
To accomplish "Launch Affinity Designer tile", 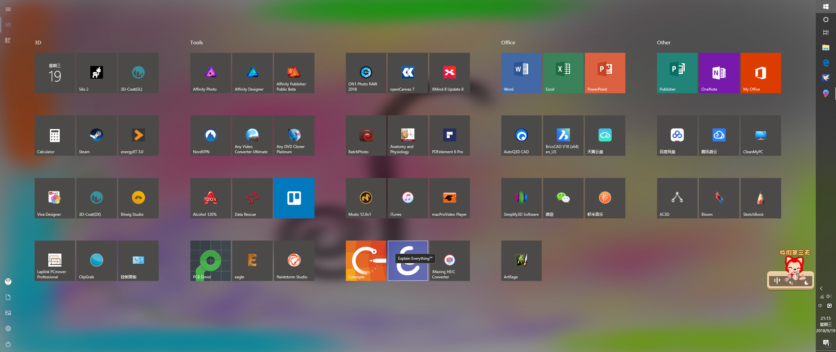I will 252,73.
